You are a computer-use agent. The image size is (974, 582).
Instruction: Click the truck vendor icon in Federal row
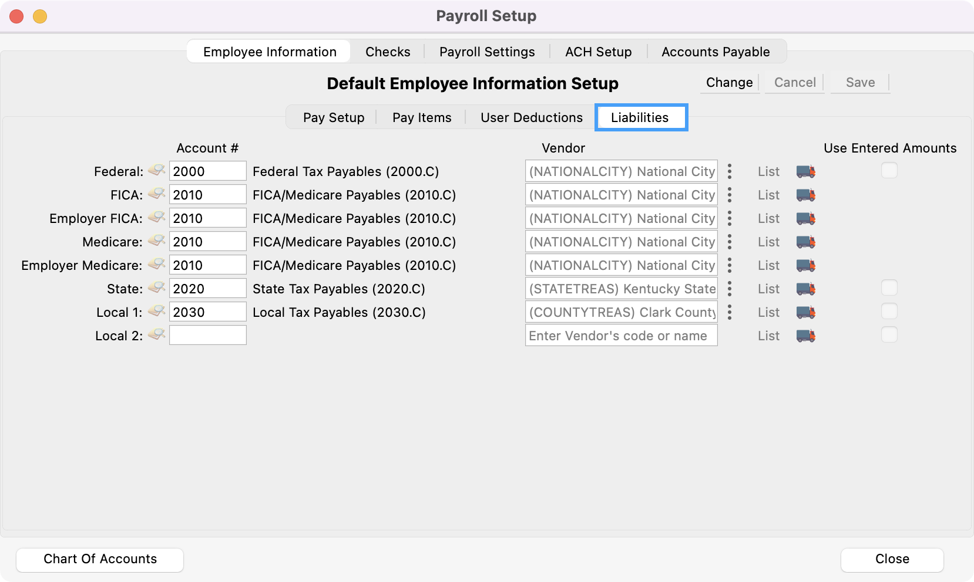pyautogui.click(x=805, y=171)
